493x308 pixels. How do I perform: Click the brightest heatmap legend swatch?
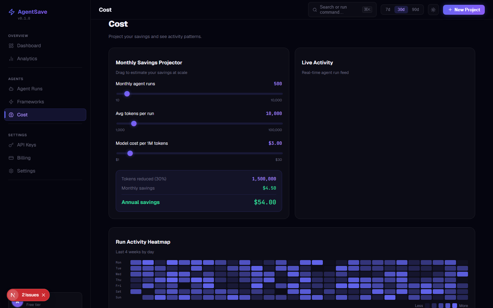[455, 306]
